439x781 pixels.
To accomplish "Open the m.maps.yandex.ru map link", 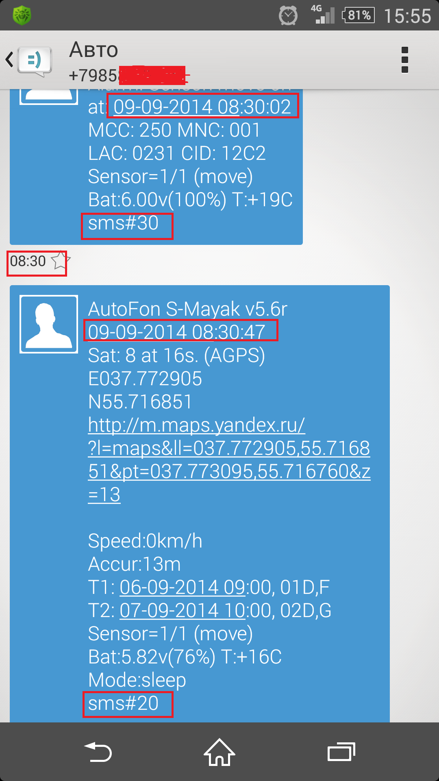I will tap(229, 460).
